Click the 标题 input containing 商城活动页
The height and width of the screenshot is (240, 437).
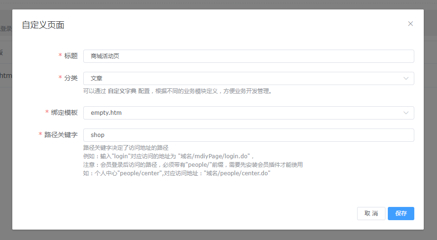click(x=248, y=56)
